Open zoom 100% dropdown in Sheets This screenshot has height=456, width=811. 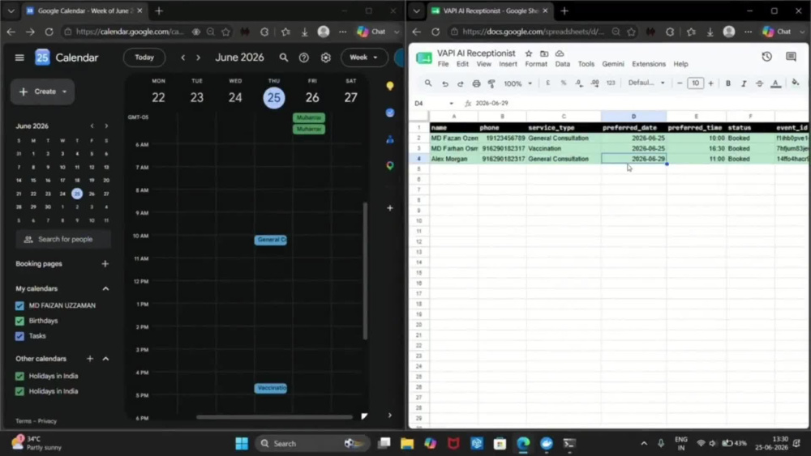point(517,83)
